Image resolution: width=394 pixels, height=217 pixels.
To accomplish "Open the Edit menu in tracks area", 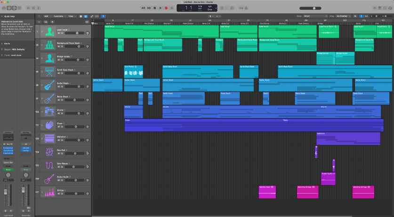I will (47, 16).
